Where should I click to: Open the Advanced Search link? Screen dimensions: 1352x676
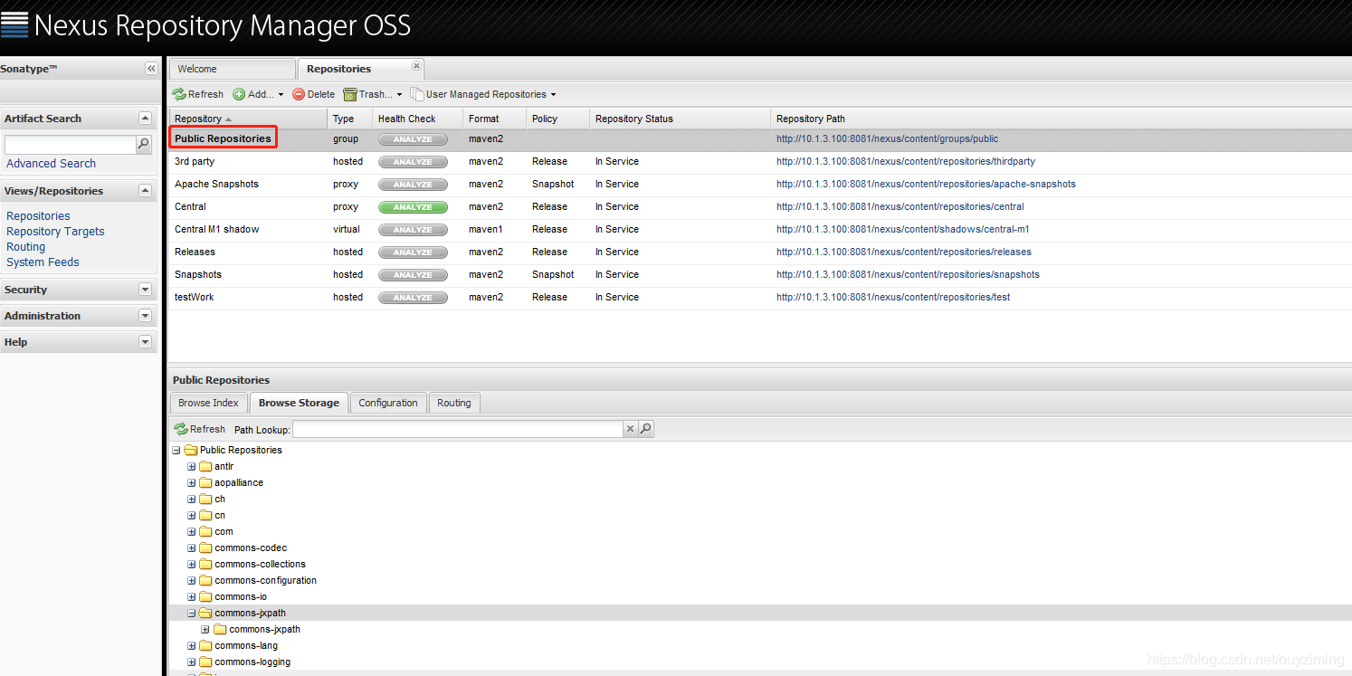[51, 164]
